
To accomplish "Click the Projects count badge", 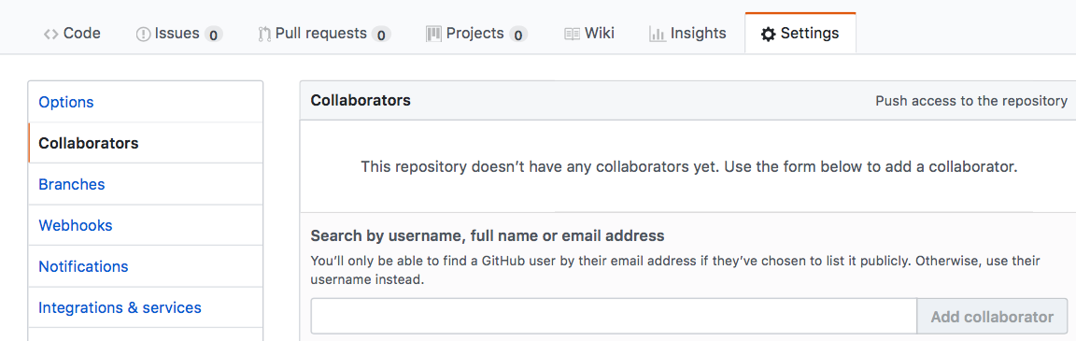I will (x=518, y=35).
